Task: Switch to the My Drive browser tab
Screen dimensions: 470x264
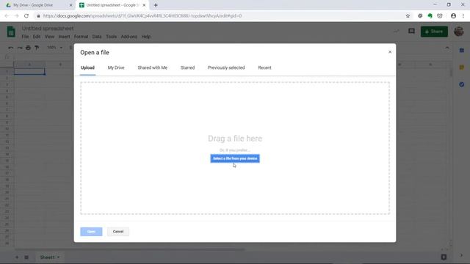Action: (x=33, y=5)
